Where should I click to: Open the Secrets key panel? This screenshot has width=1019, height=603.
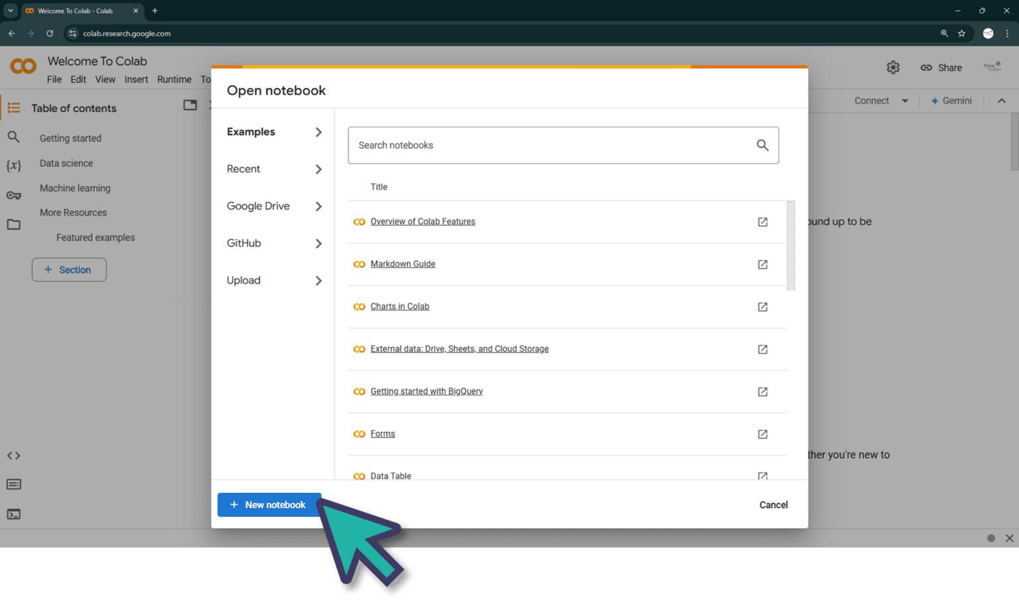point(13,195)
